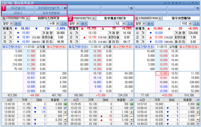Select the 우리파이낸셜179 preset button
This screenshot has height=127, width=201.
pos(49,8)
